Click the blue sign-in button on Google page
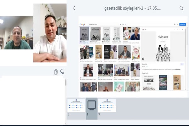 [182, 24]
